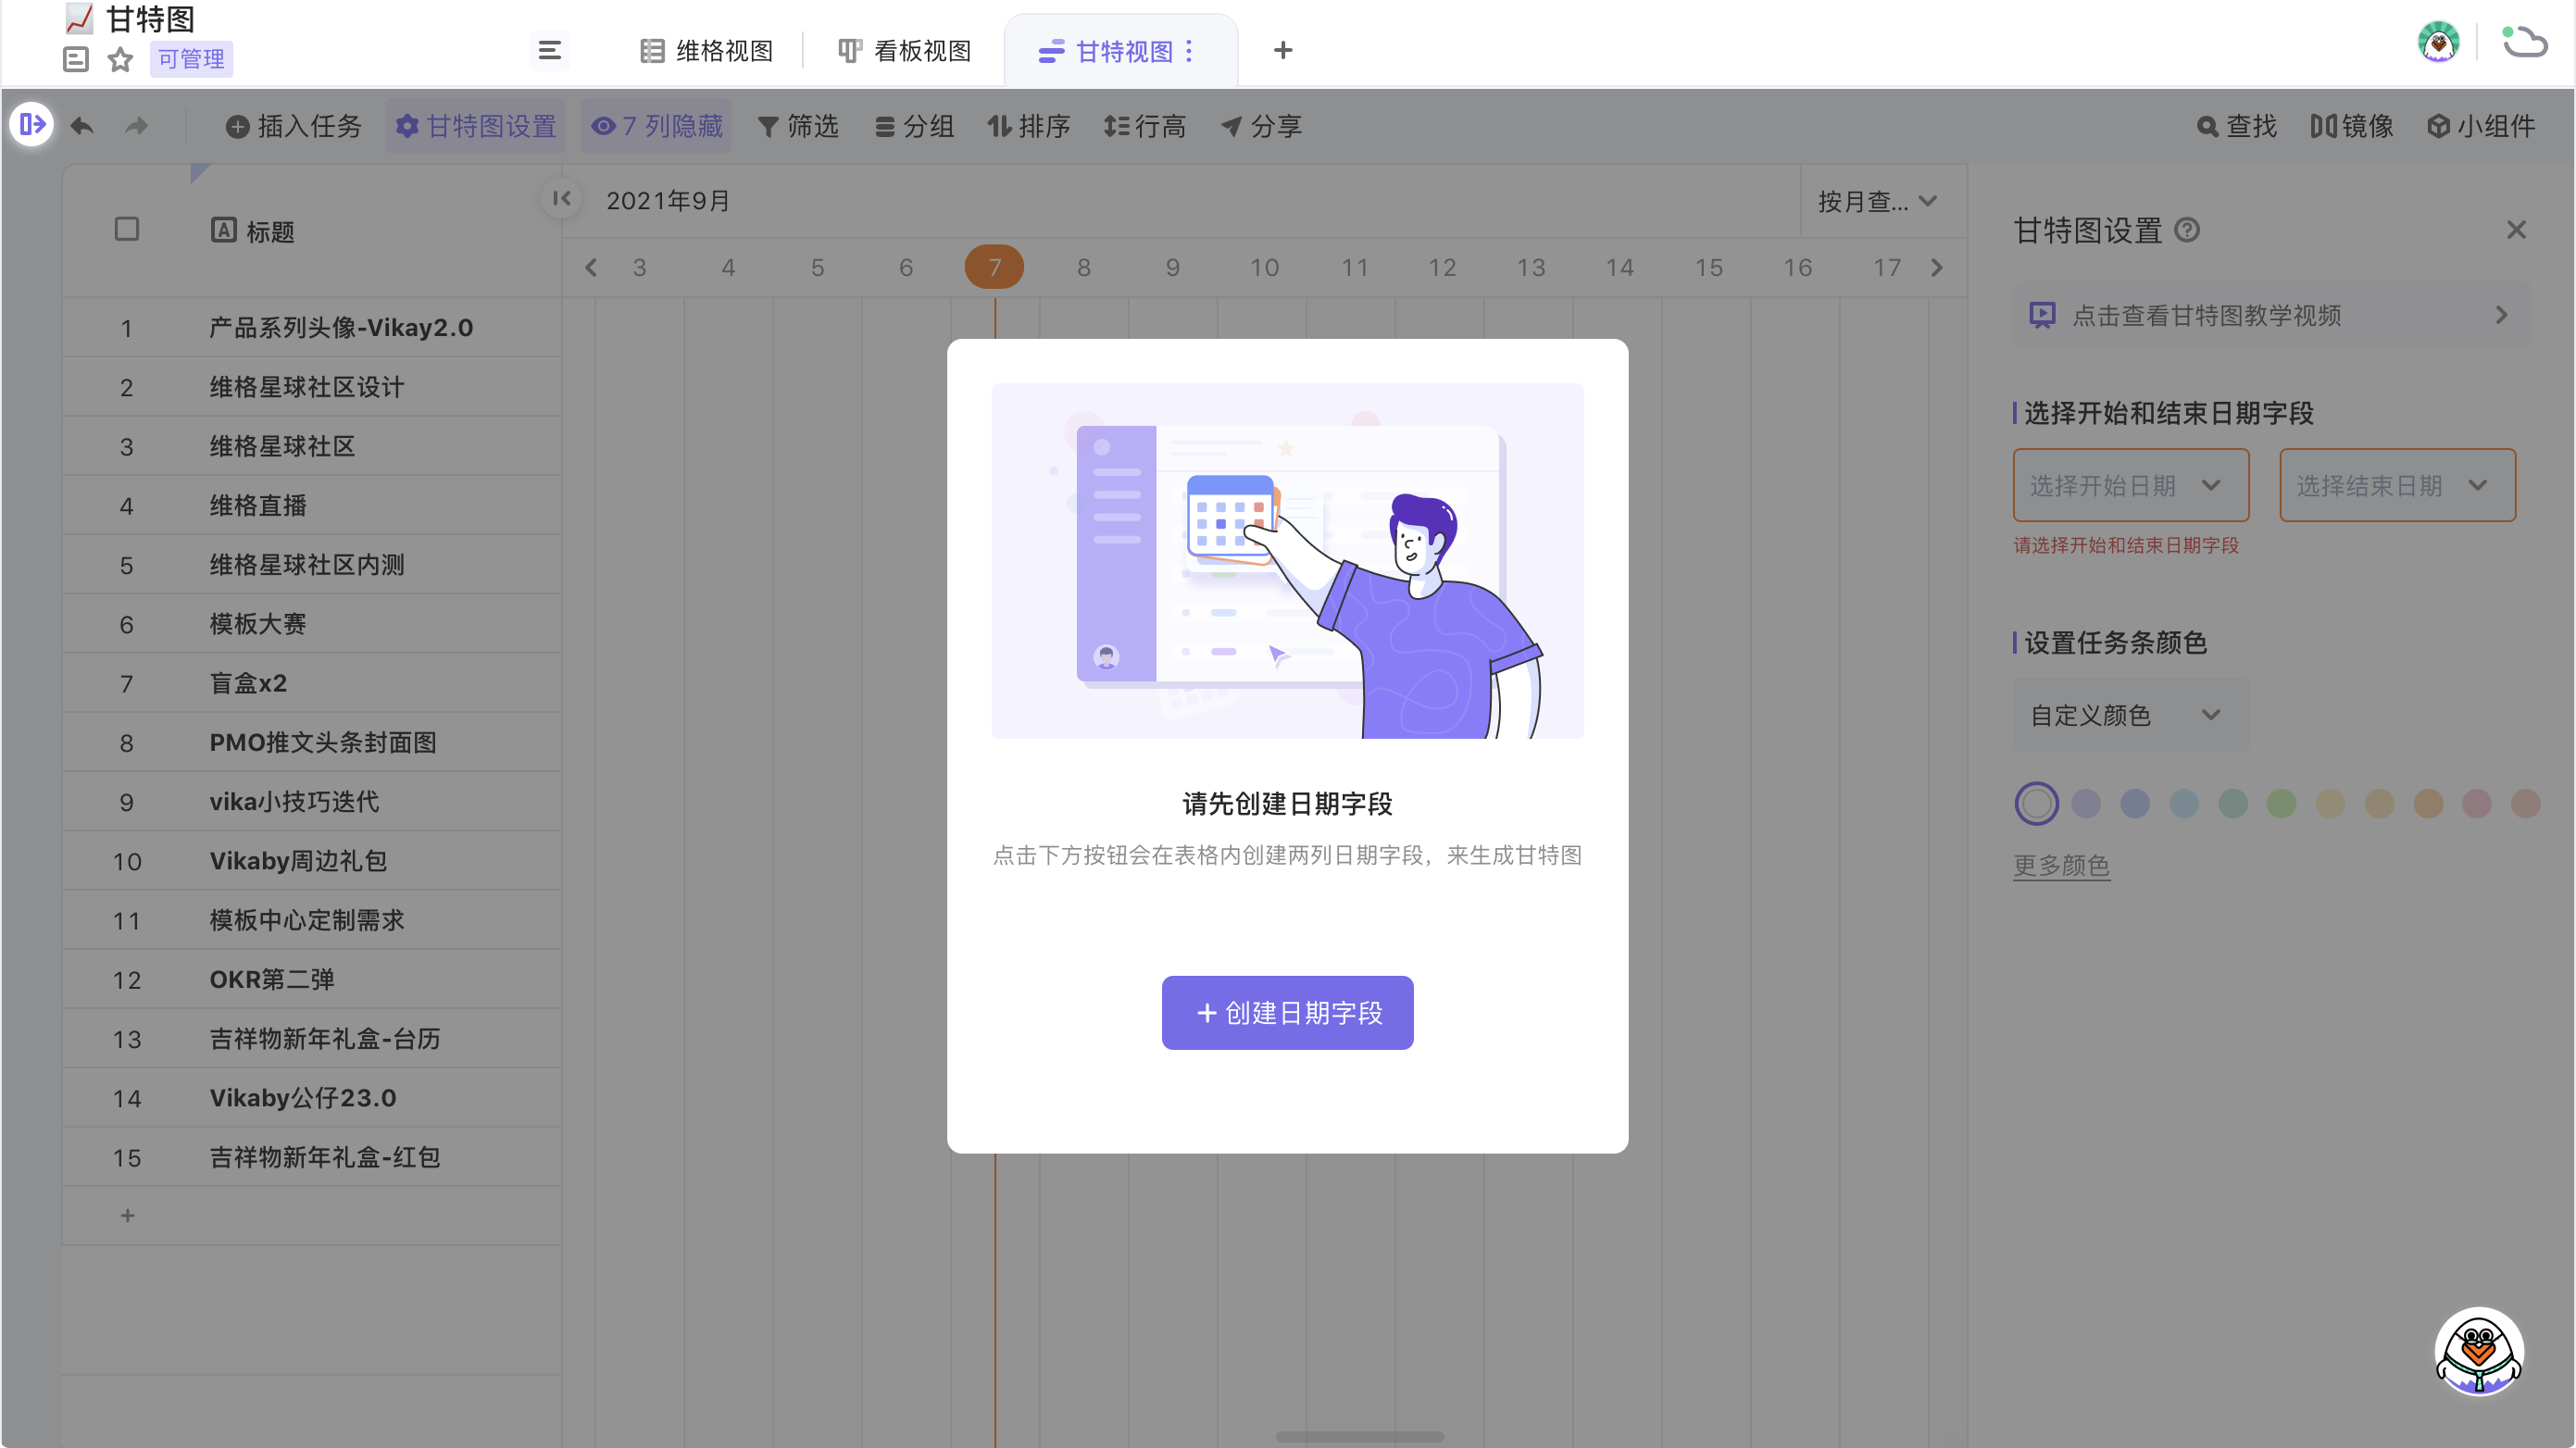Click the 筛选 filter icon
The height and width of the screenshot is (1448, 2576).
click(797, 126)
